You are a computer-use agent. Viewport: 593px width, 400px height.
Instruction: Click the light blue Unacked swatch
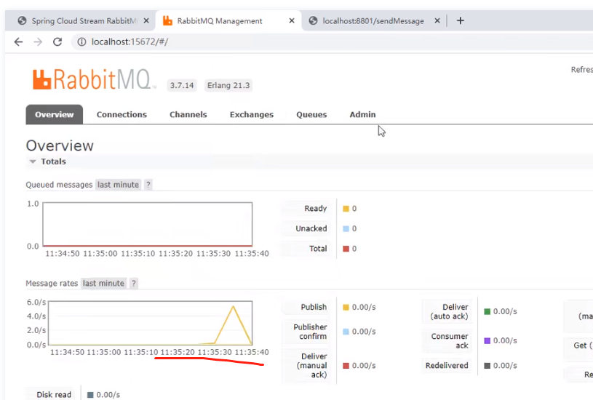tap(346, 229)
